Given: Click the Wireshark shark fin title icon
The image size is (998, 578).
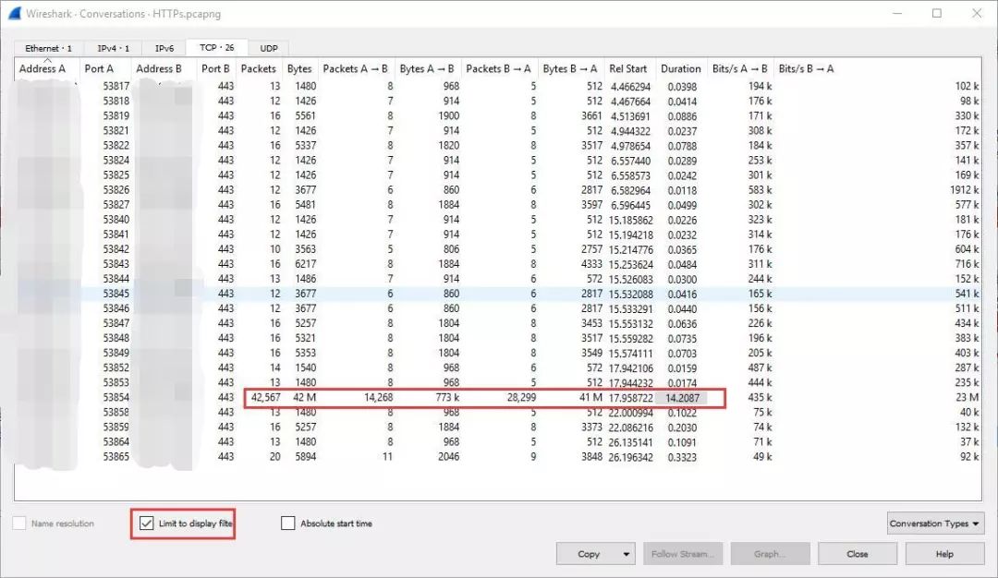Looking at the screenshot, I should point(14,13).
